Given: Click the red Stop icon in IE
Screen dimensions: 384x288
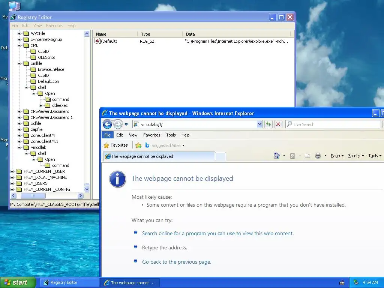Looking at the screenshot, I should pos(278,124).
